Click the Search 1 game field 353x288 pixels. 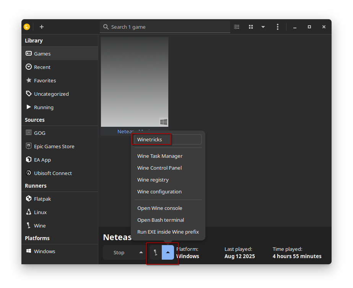(165, 27)
